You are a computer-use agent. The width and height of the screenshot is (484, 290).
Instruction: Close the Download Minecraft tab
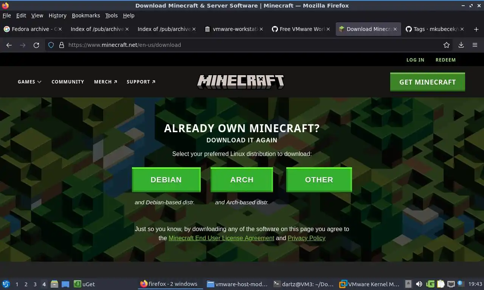(x=395, y=29)
